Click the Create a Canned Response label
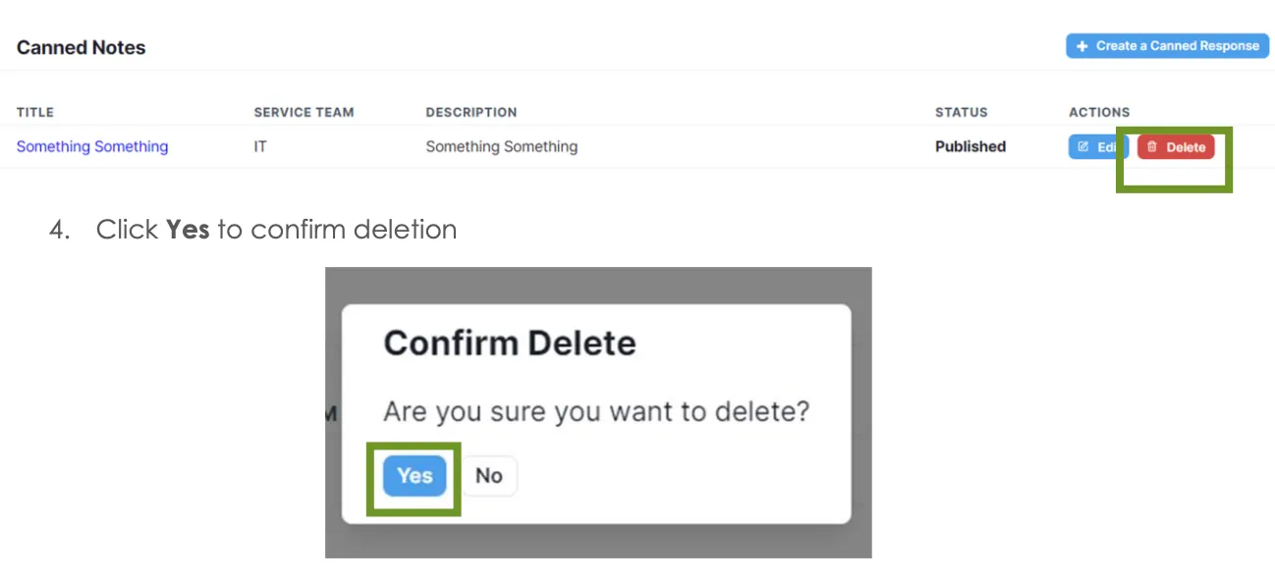1275x581 pixels. coord(1177,46)
